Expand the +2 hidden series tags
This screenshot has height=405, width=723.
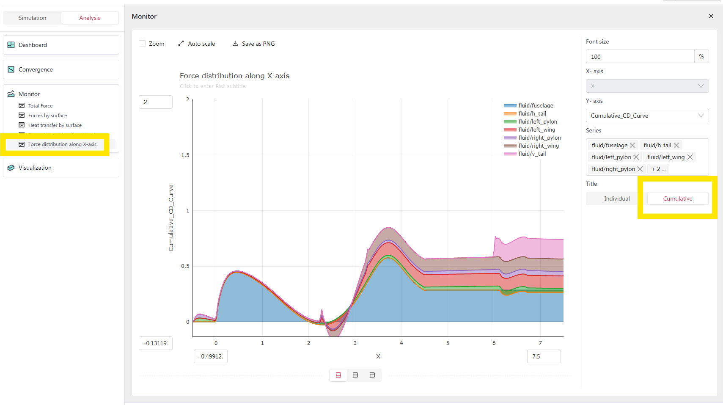(x=658, y=169)
